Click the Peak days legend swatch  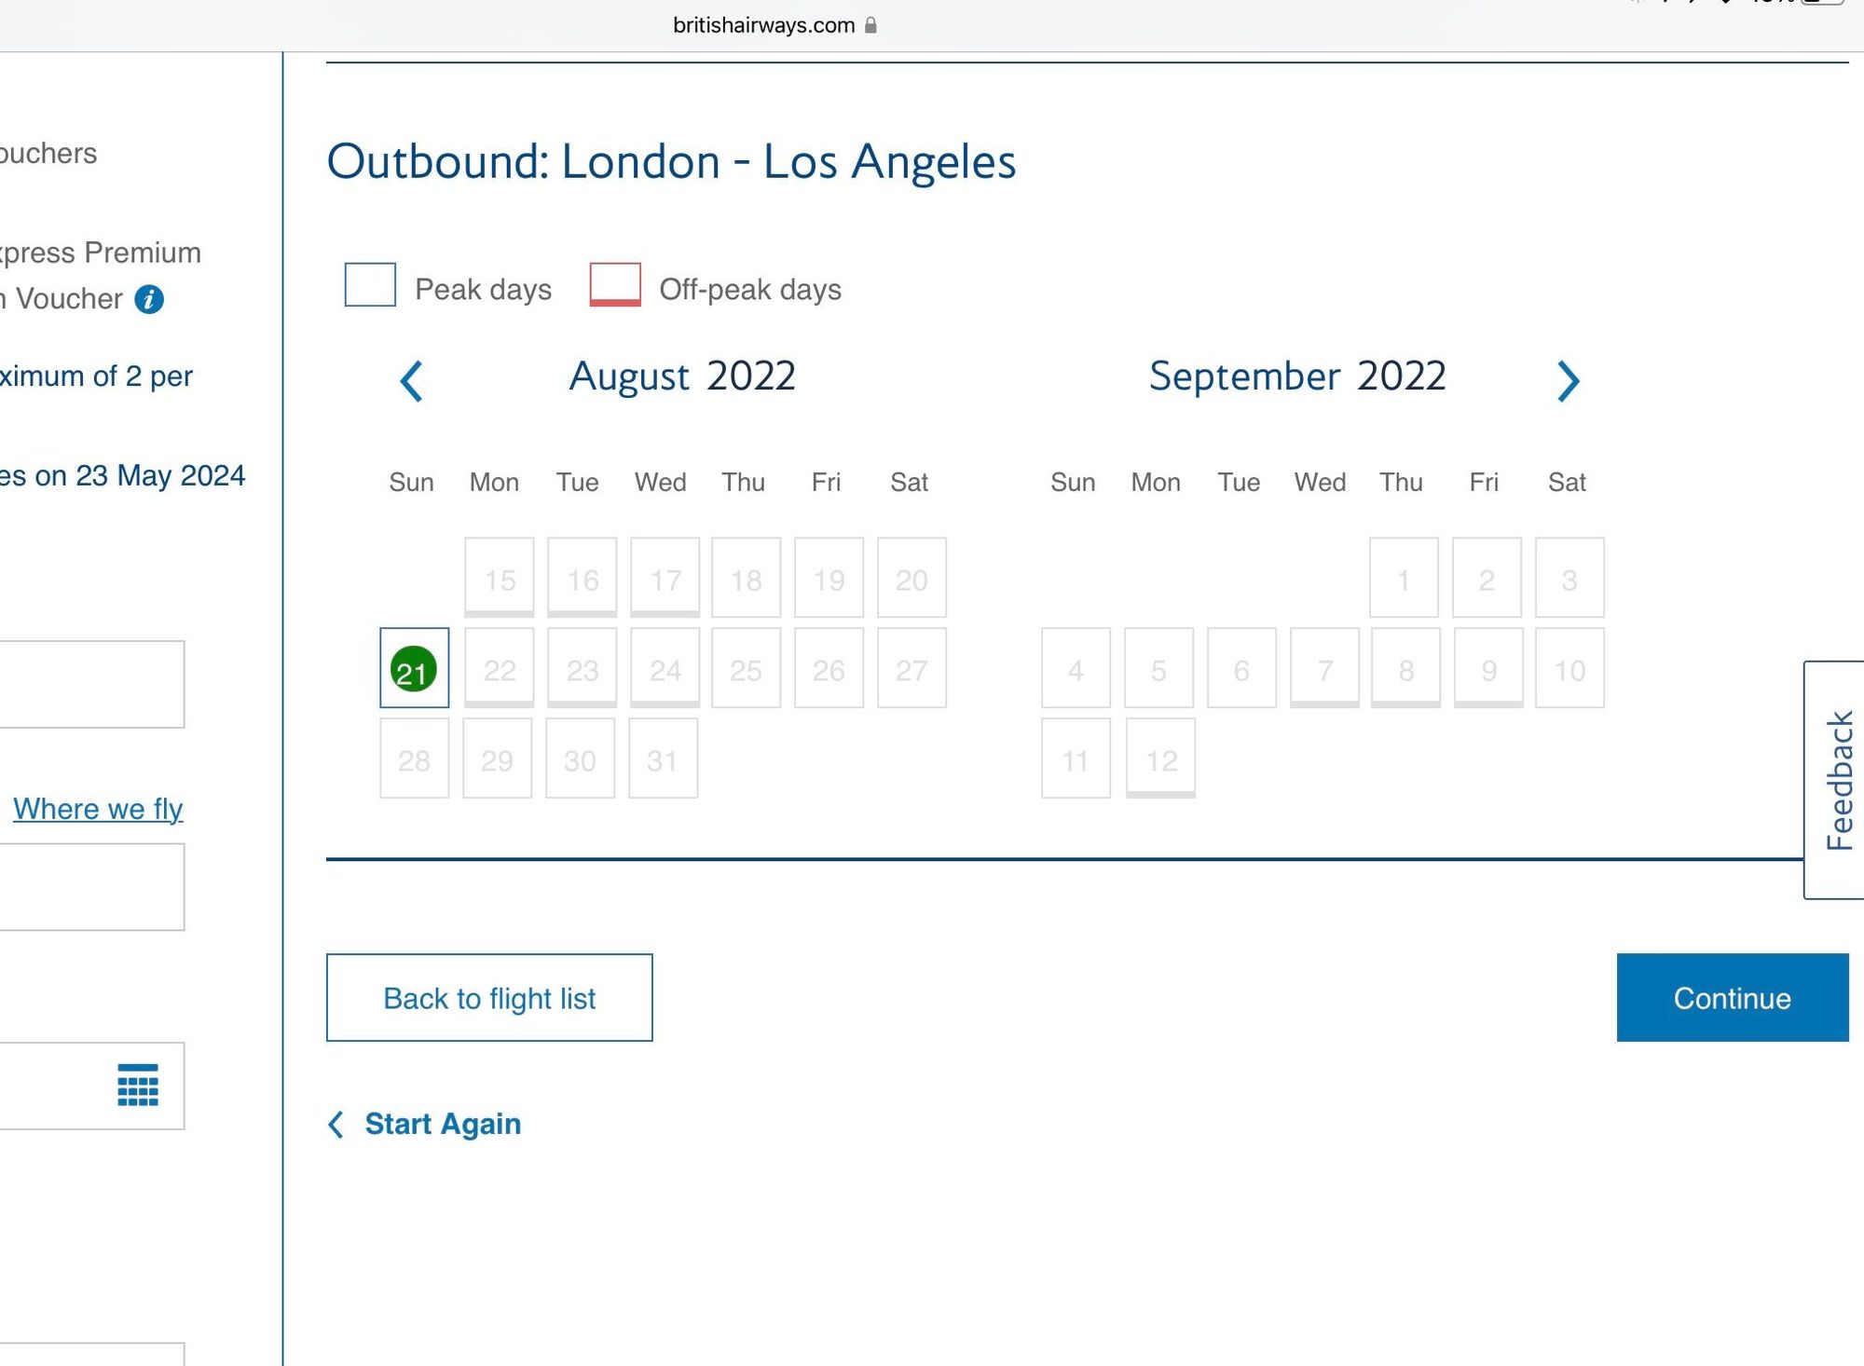(370, 284)
